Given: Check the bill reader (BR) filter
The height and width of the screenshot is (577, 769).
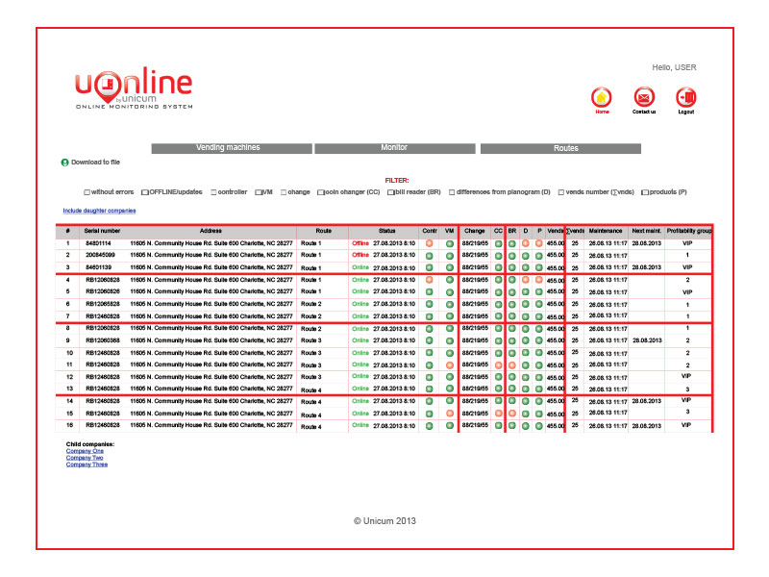Looking at the screenshot, I should [x=389, y=192].
